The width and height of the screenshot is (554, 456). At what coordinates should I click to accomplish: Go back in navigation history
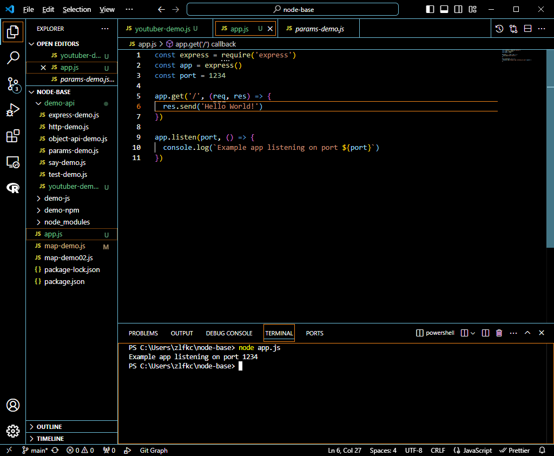point(161,10)
